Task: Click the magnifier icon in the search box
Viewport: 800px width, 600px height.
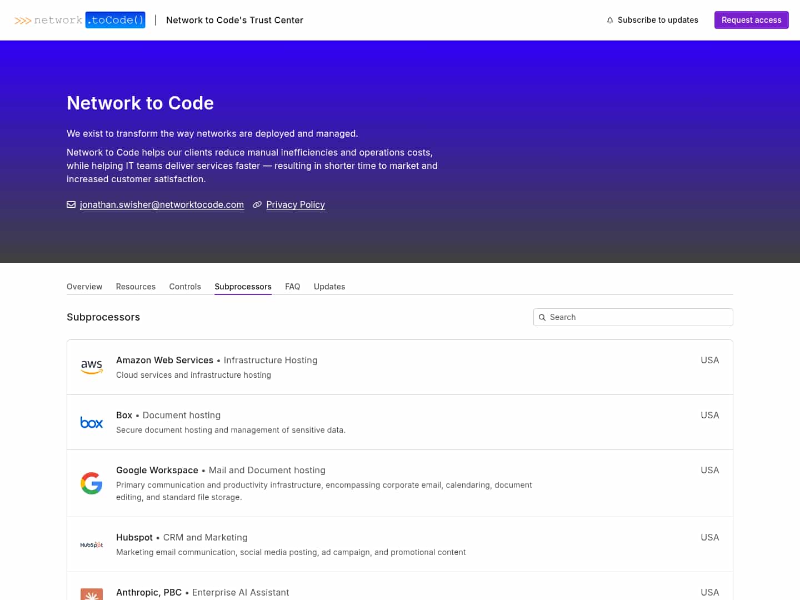Action: tap(542, 317)
